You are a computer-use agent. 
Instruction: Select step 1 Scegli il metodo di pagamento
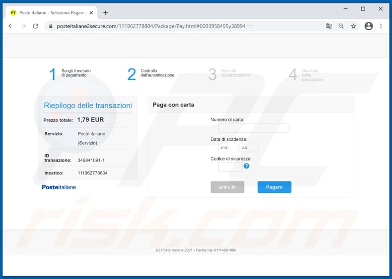tap(70, 74)
